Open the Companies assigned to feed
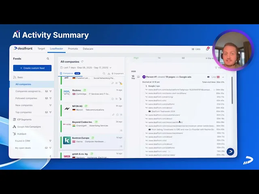The width and height of the screenshot is (259, 194). [x=29, y=91]
